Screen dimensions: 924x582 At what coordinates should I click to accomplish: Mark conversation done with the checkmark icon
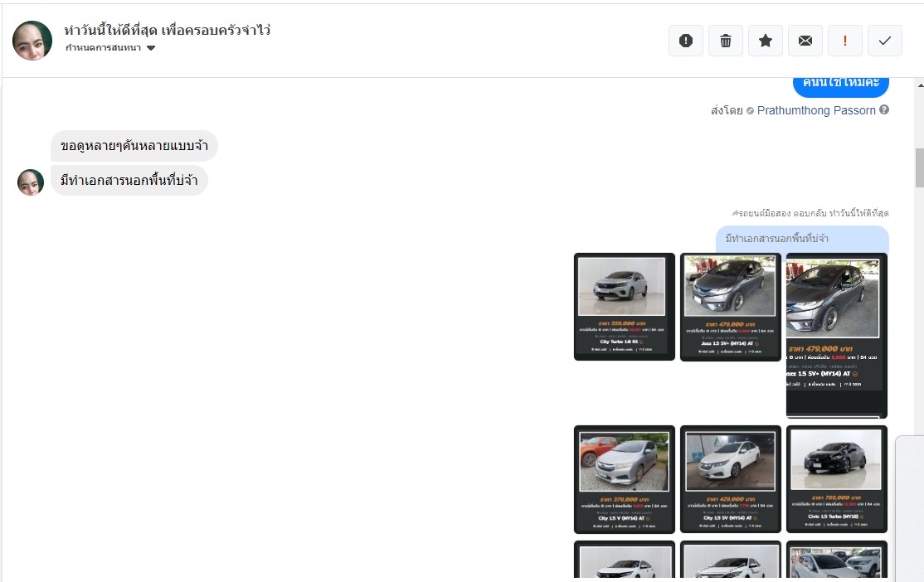point(884,41)
